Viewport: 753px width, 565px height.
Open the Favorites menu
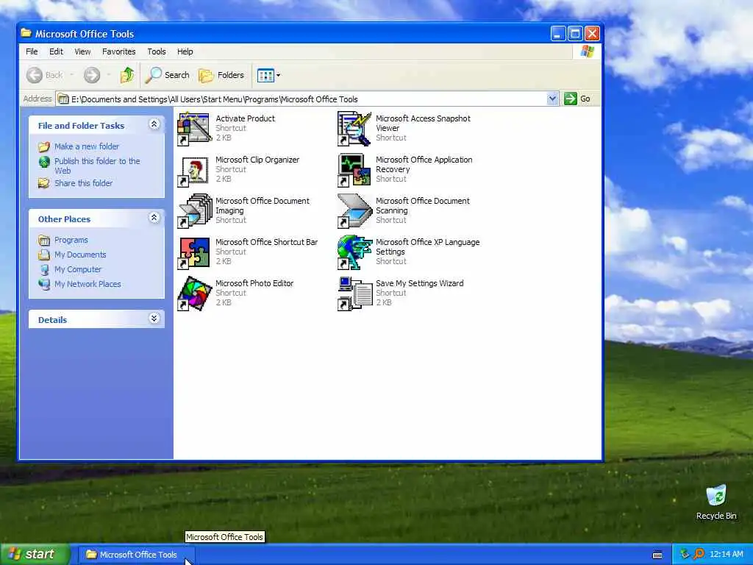[118, 51]
